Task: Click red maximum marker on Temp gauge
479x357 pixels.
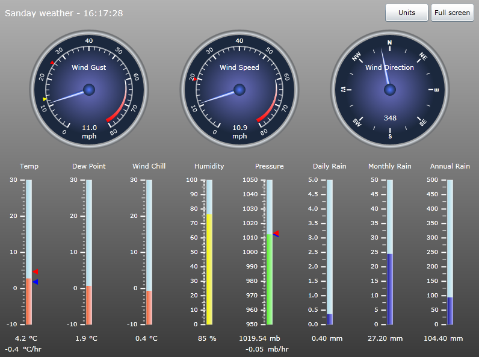Action: 36,272
